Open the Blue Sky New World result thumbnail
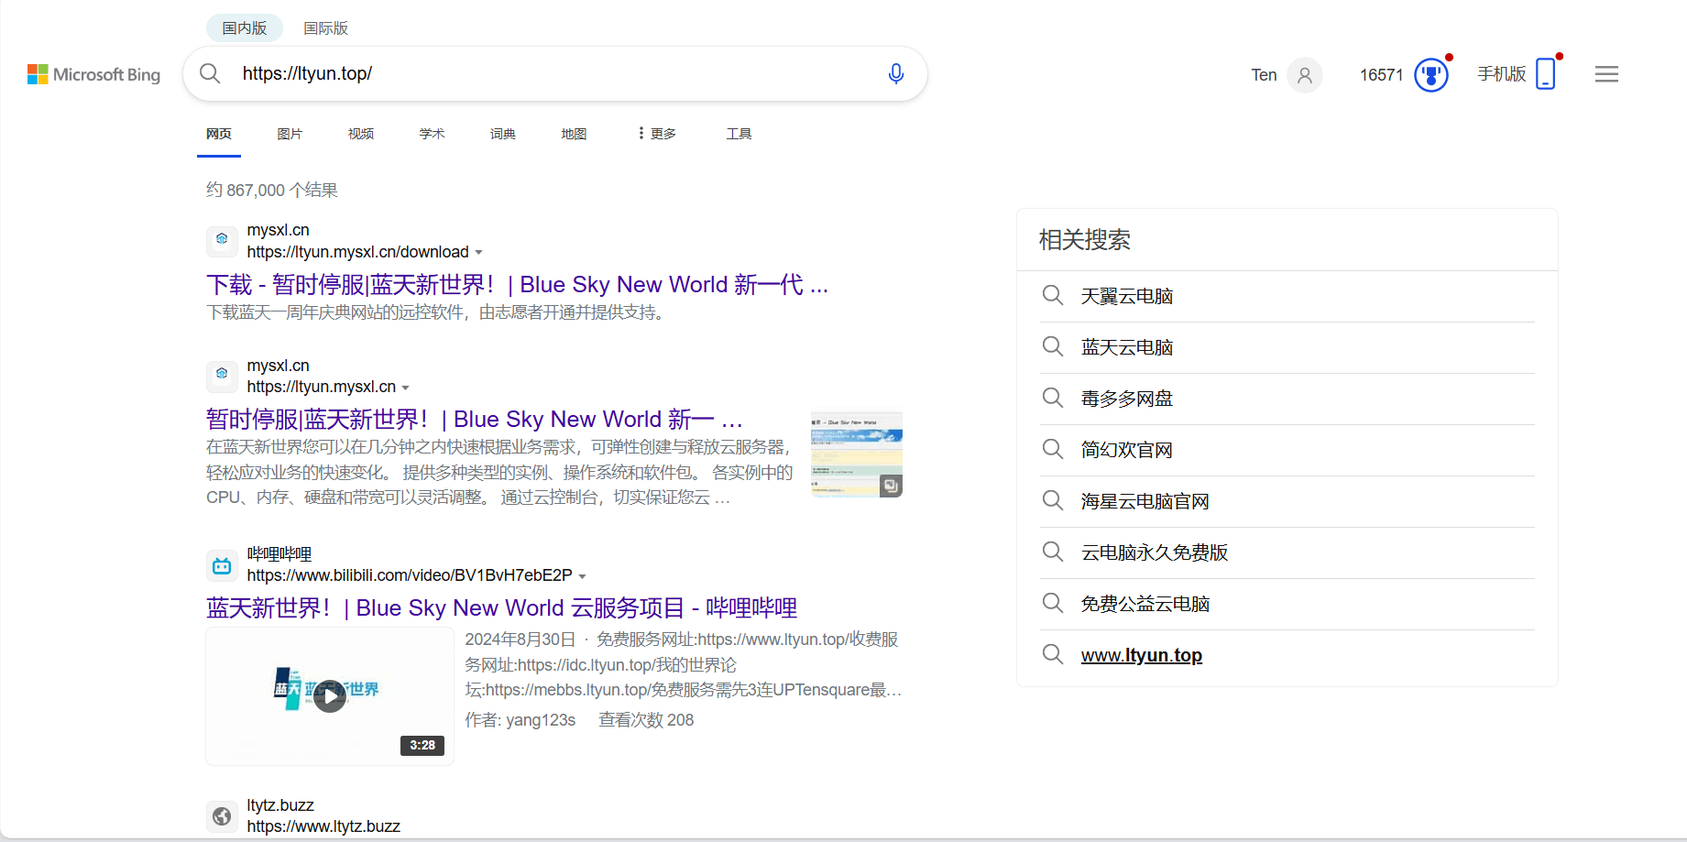 pos(857,454)
